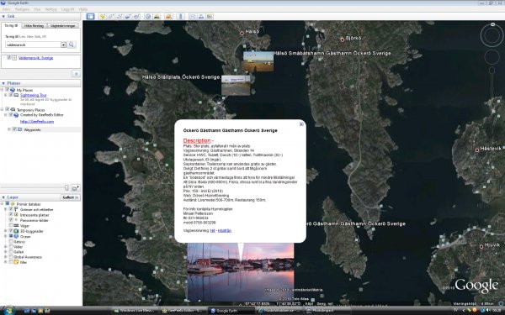The width and height of the screenshot is (505, 315).
Task: Click the Hälsö placemark marker on map
Action: click(242, 33)
